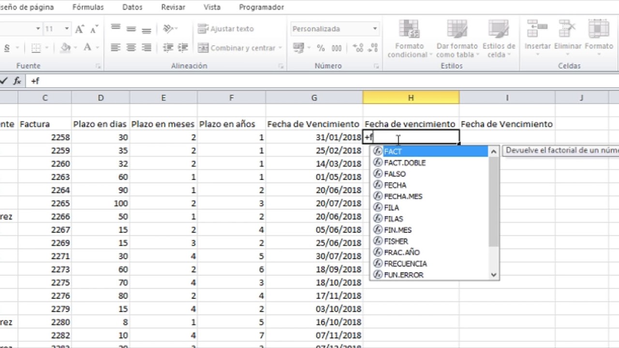Viewport: 619px width, 348px height.
Task: Open the Programador ribbon tab
Action: [x=262, y=7]
